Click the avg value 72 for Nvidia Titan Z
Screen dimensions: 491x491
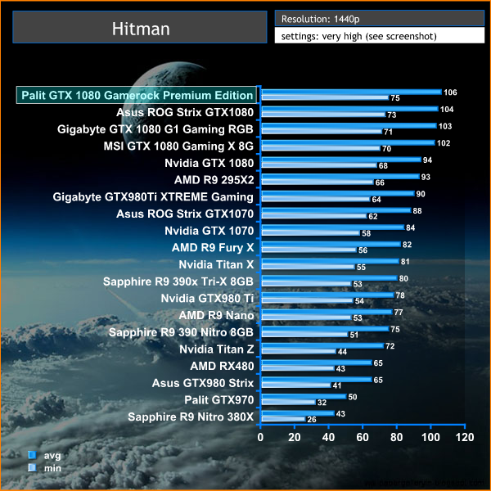pyautogui.click(x=390, y=346)
